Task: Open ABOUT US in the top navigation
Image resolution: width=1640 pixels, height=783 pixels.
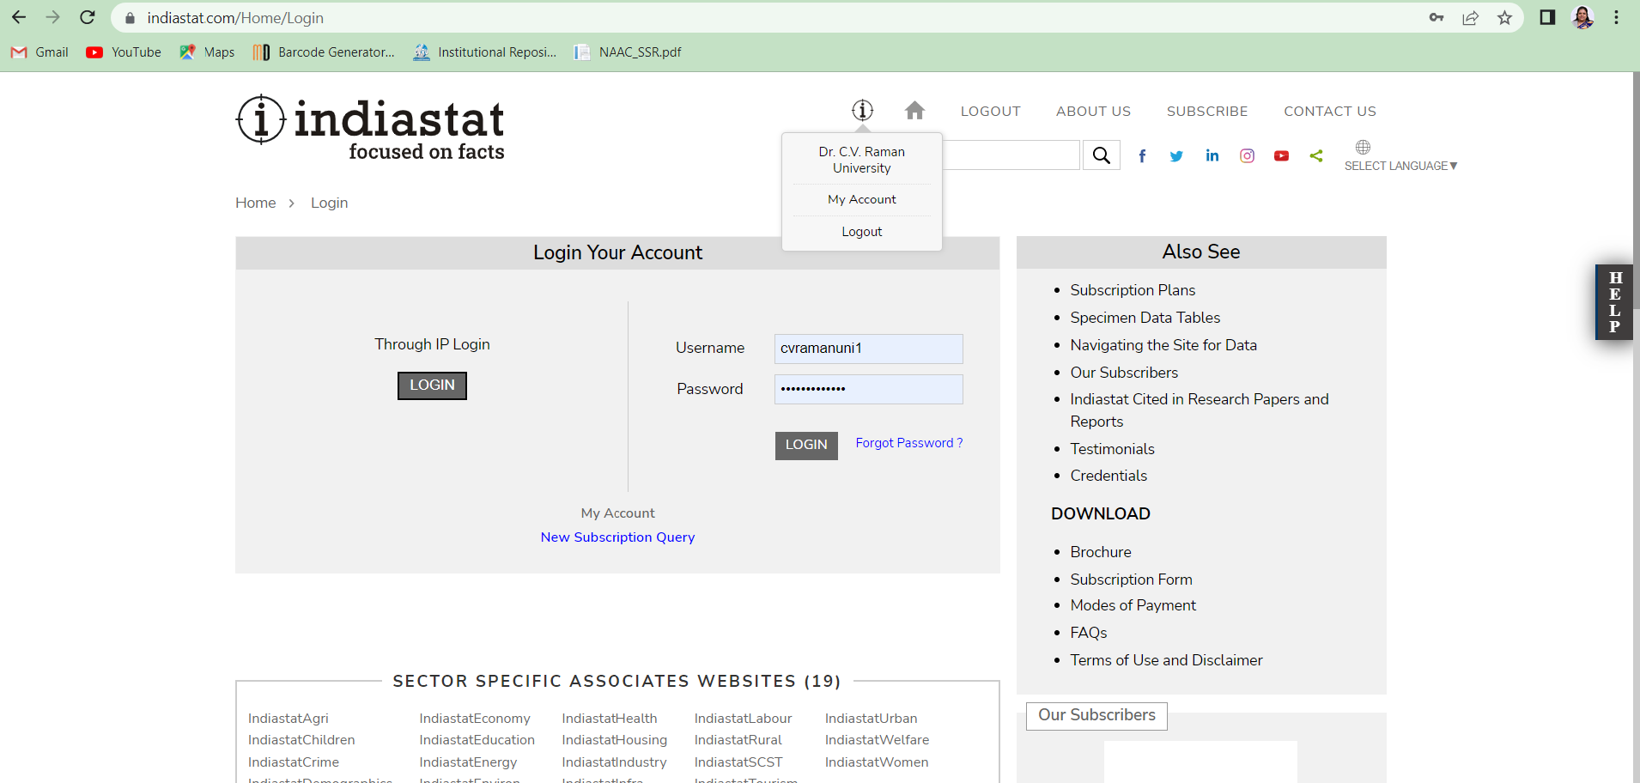Action: pos(1093,111)
